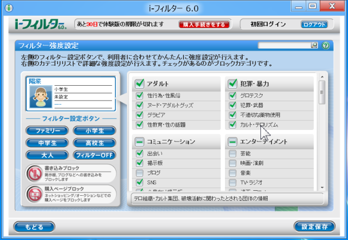
Task: Toggle the コミュニケーション category checkbox
Action: [x=140, y=142]
